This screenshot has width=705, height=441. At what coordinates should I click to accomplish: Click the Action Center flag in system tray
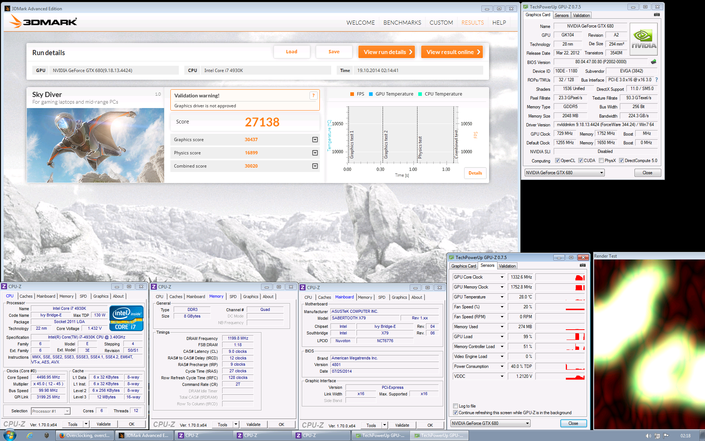pyautogui.click(x=666, y=436)
